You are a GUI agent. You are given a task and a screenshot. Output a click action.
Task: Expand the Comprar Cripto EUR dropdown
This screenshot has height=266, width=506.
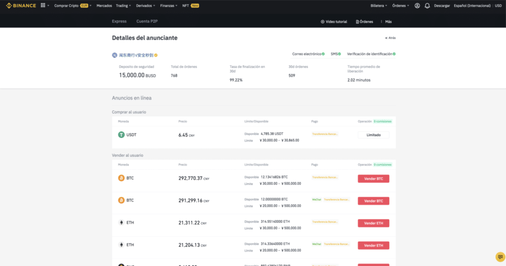73,5
